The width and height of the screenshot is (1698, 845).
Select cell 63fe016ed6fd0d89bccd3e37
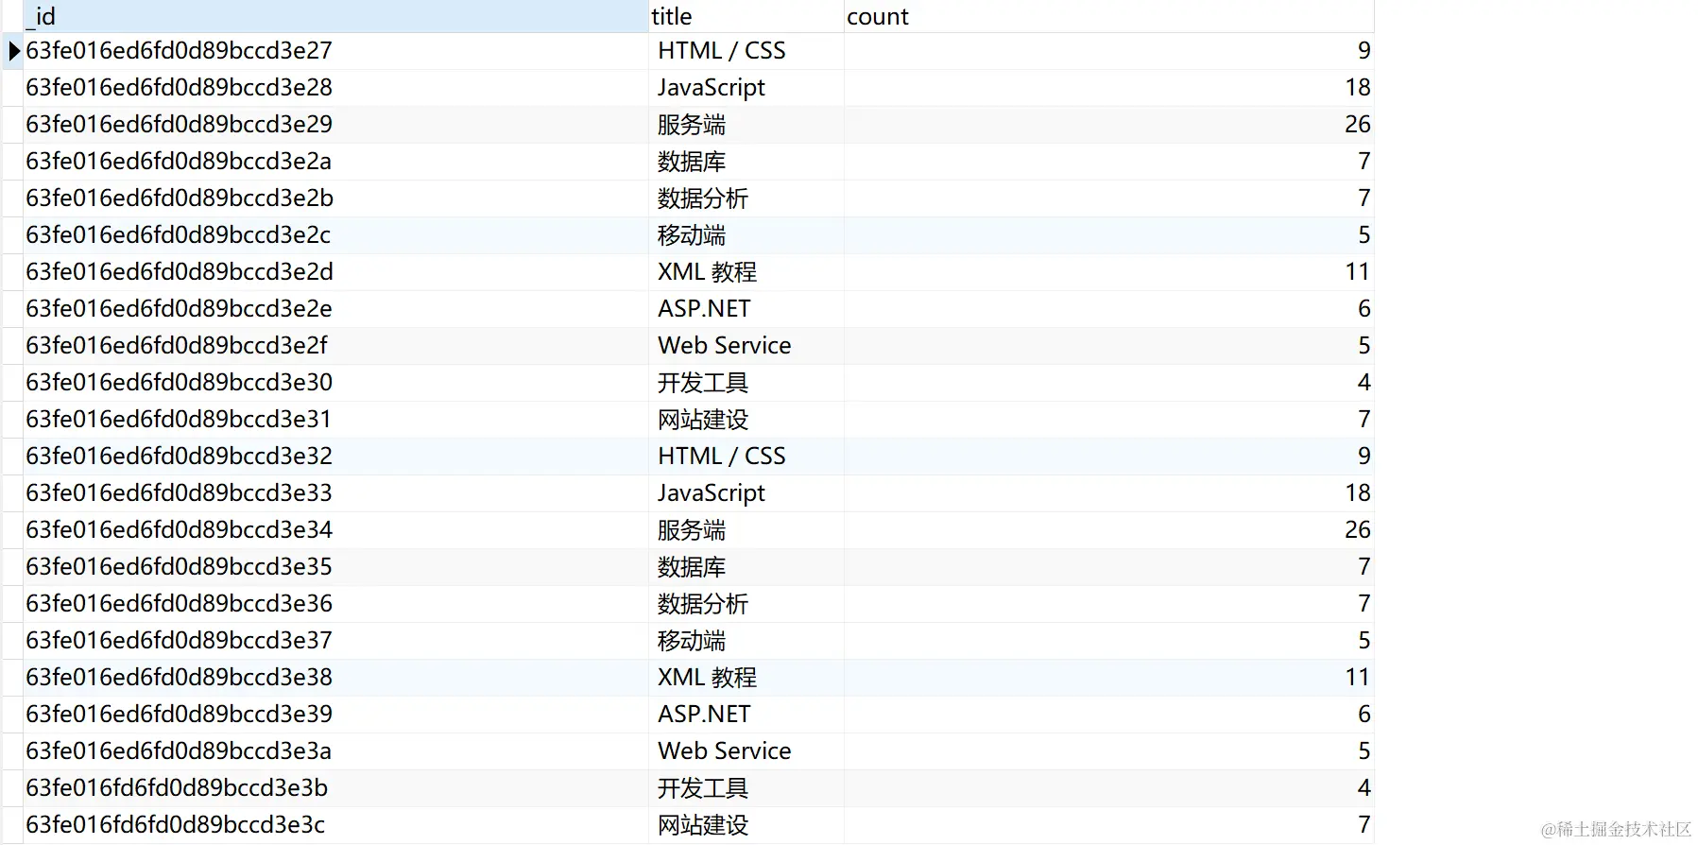pyautogui.click(x=335, y=641)
